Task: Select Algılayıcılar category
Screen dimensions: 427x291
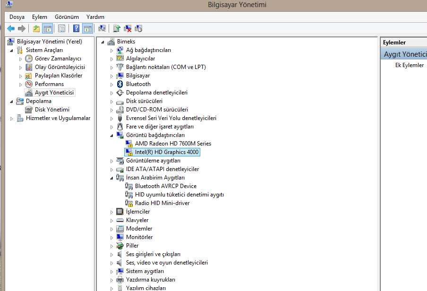Action: click(x=140, y=59)
